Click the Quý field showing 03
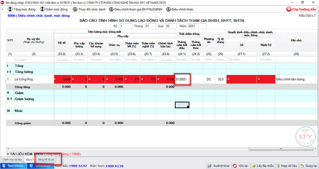 pyautogui.click(x=171, y=26)
